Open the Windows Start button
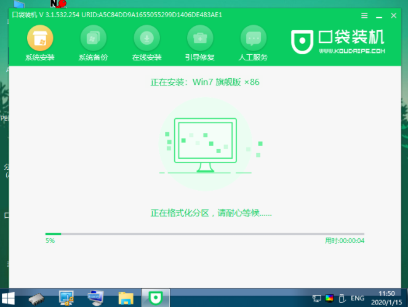This screenshot has width=408, height=307. 10,298
